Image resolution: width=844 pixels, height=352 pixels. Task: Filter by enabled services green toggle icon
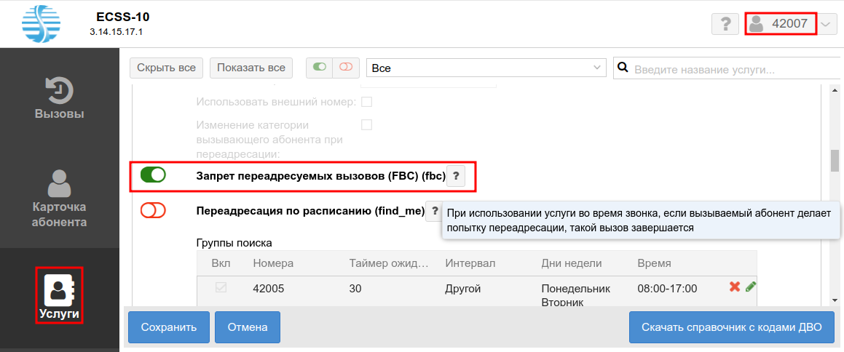click(x=319, y=68)
